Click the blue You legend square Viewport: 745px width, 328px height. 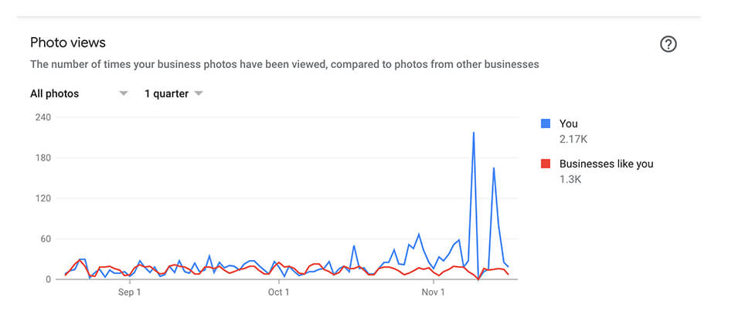tap(546, 124)
